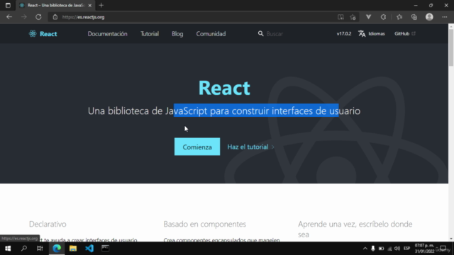
Task: Click the site lock icon in address bar
Action: coord(55,17)
